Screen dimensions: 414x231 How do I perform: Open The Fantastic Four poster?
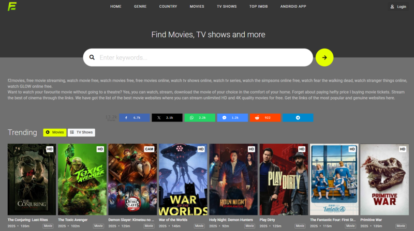334,179
